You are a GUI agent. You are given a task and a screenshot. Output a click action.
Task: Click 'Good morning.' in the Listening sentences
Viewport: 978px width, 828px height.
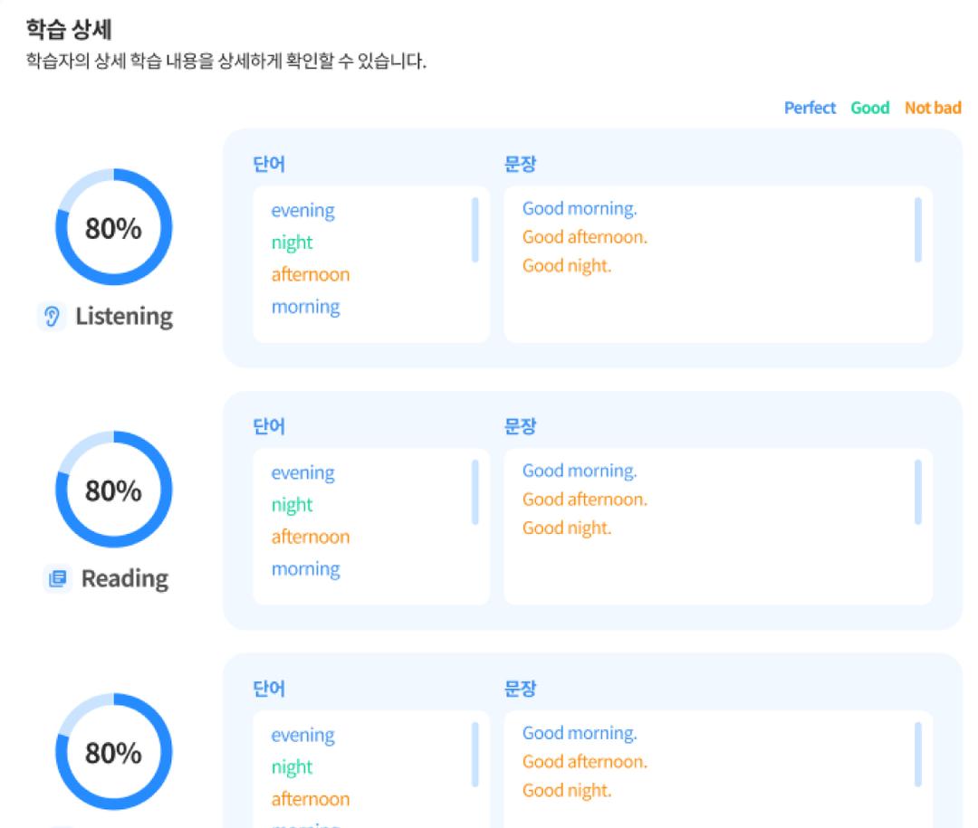point(579,208)
